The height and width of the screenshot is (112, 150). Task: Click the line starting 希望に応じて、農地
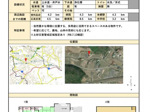click(x=61, y=30)
